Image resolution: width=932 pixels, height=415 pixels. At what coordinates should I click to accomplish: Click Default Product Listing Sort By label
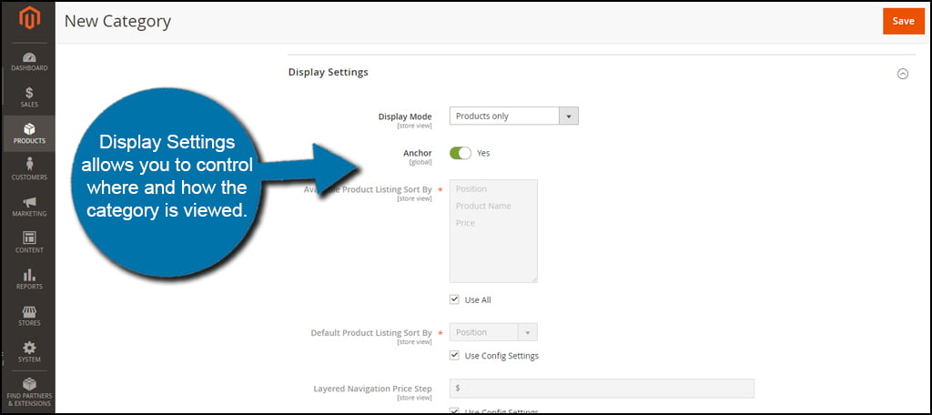371,333
